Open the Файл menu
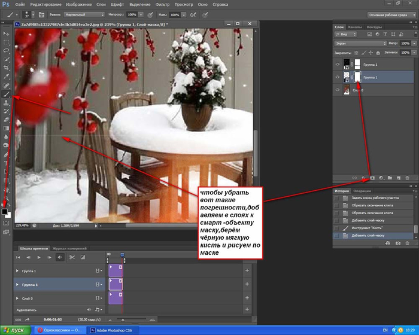This screenshot has width=419, height=335. point(20,5)
